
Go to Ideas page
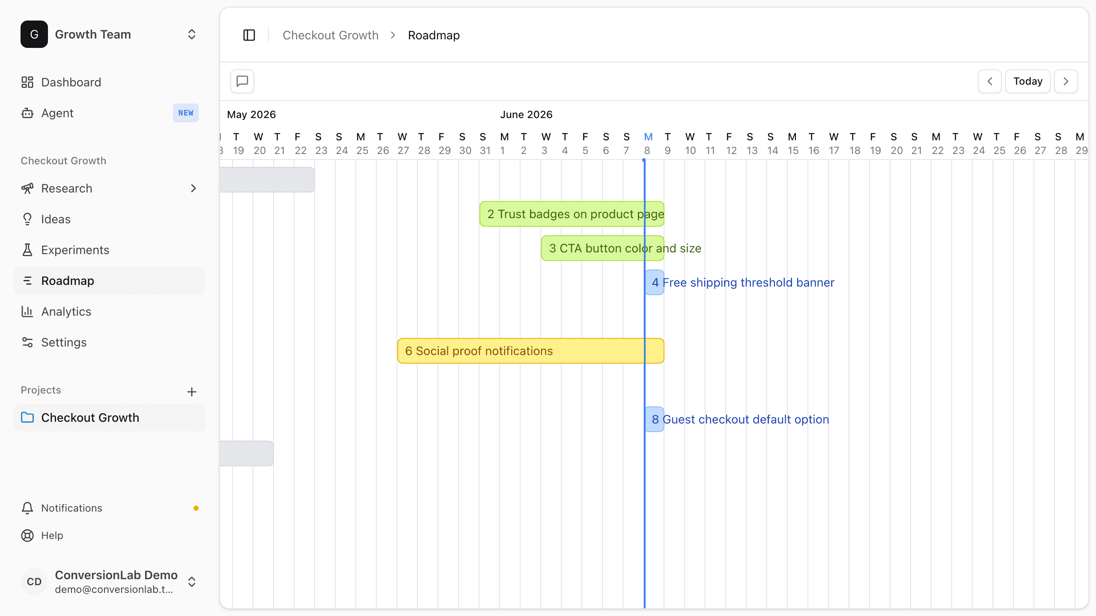pyautogui.click(x=110, y=219)
